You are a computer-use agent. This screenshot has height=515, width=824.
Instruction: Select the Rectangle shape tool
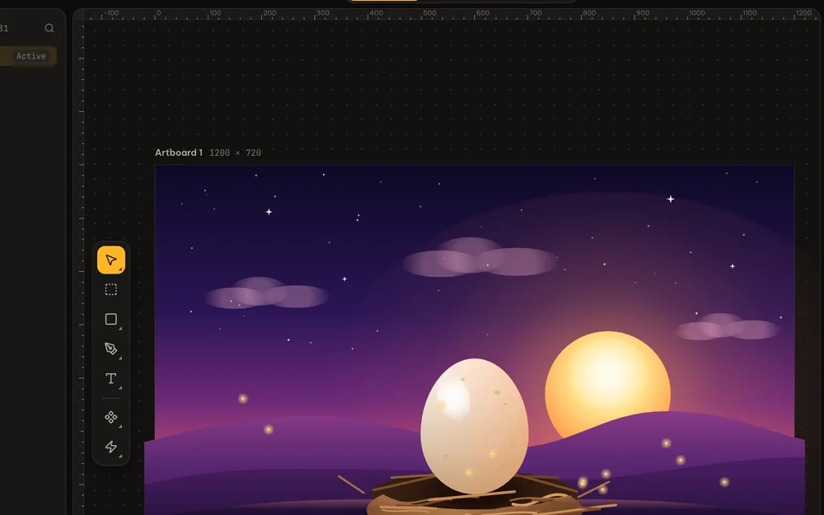pos(111,319)
